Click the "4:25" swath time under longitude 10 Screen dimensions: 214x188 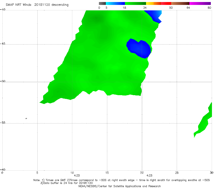click(77, 176)
